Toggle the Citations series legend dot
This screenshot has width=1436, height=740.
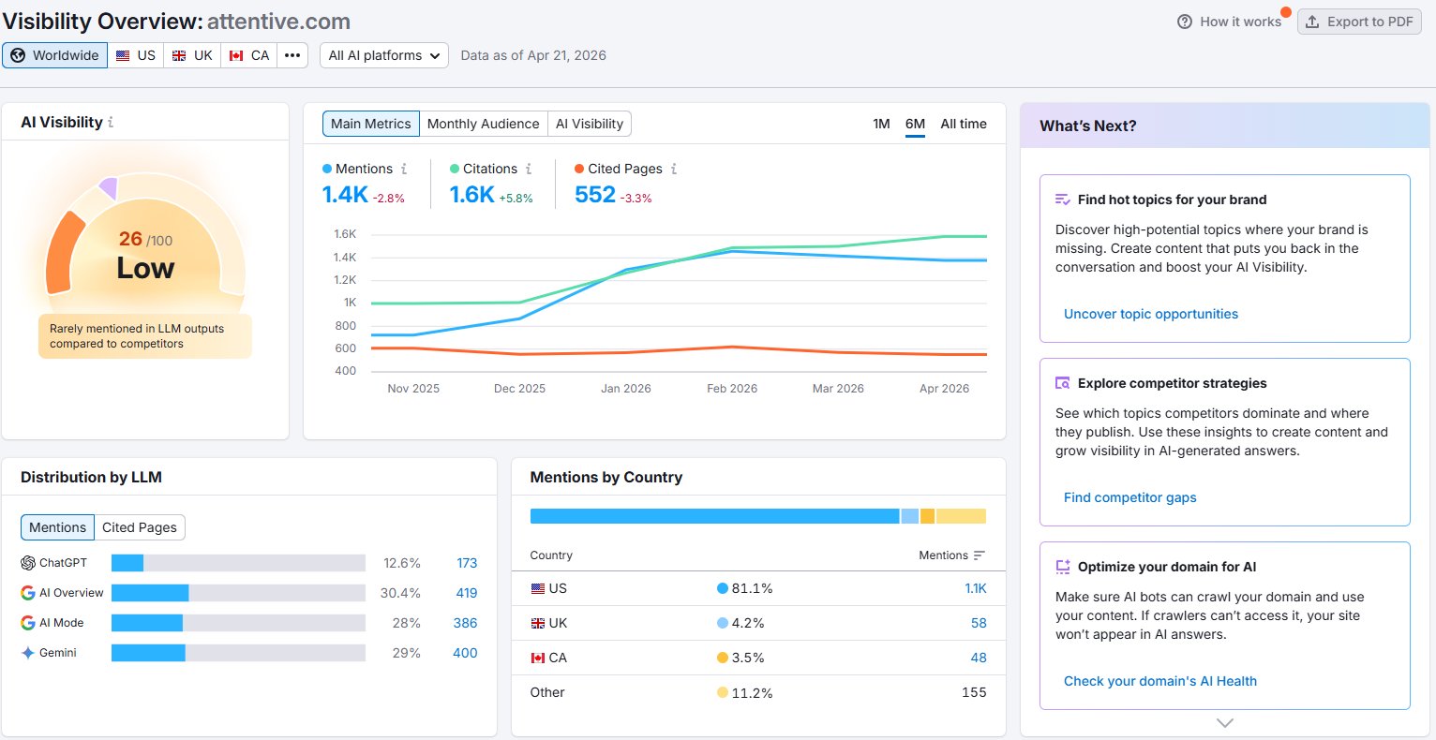[455, 169]
